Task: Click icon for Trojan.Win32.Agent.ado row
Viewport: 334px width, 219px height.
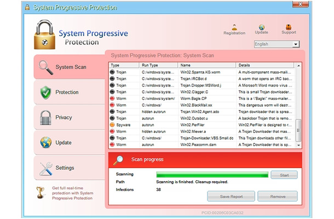Action: [x=112, y=112]
